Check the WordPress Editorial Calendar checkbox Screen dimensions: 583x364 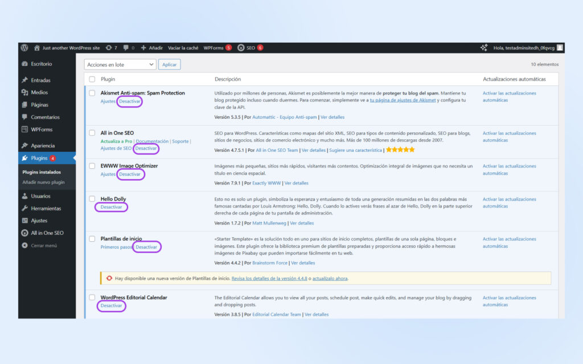[x=92, y=297]
